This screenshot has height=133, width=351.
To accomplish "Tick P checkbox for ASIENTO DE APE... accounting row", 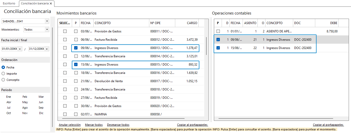I will pos(218,31).
